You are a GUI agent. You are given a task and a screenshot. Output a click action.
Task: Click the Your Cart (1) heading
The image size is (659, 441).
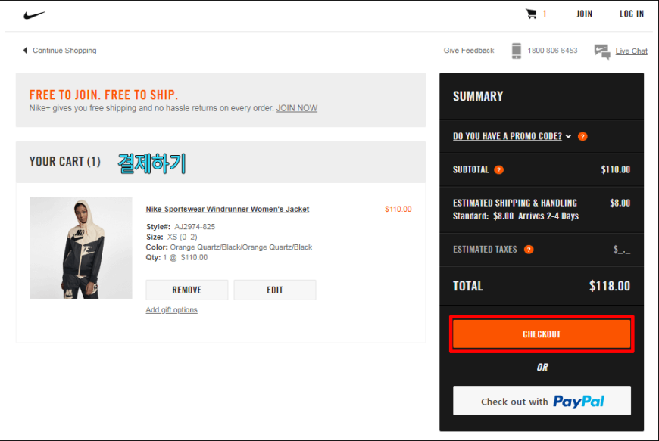coord(64,162)
